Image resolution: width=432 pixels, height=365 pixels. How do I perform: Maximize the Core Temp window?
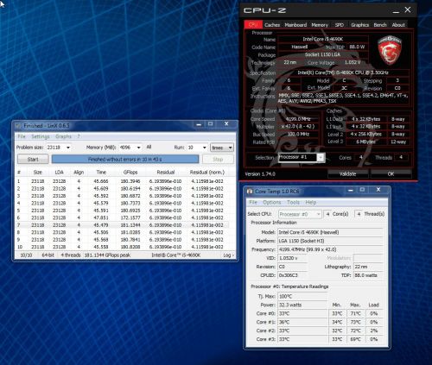click(x=363, y=190)
